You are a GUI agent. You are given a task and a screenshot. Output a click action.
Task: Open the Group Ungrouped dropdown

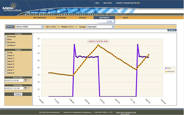100,27
